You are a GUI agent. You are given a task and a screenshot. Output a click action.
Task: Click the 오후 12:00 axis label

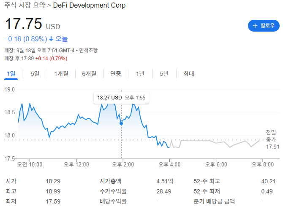pos(76,164)
